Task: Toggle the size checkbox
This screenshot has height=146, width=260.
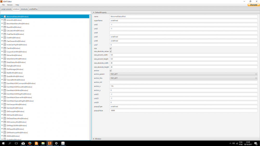Action: (111, 48)
